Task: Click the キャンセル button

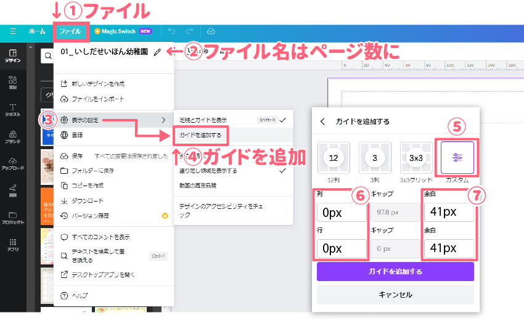Action: click(x=395, y=295)
